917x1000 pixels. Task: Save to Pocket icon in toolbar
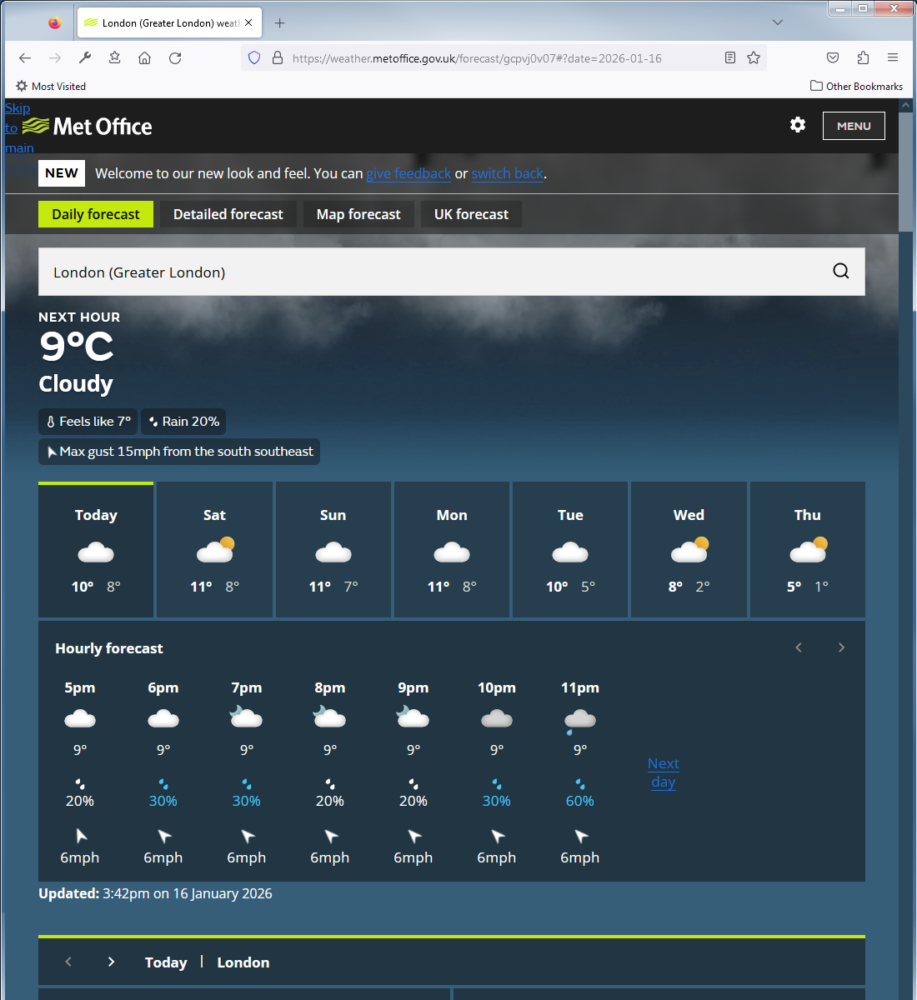click(x=832, y=57)
